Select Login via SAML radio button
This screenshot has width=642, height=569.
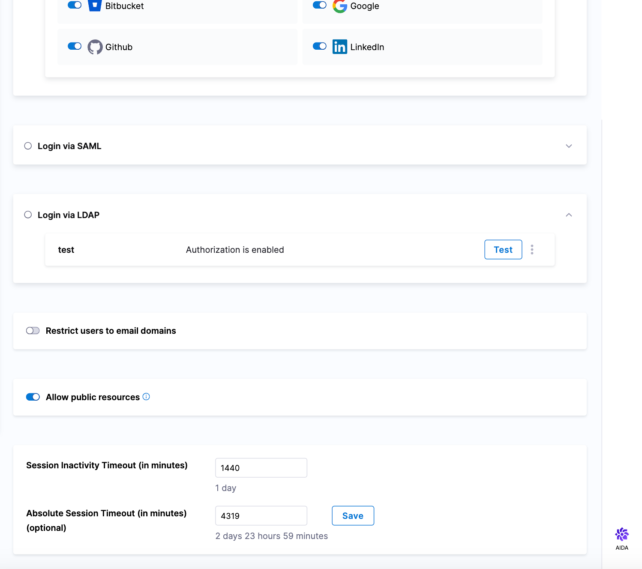[28, 146]
